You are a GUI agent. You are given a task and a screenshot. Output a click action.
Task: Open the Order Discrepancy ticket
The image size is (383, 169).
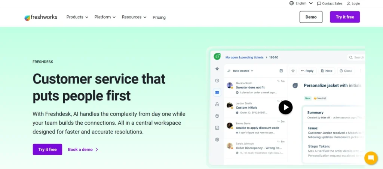click(x=255, y=148)
